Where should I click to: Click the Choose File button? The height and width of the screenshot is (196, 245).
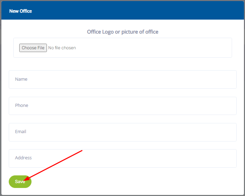pyautogui.click(x=33, y=48)
